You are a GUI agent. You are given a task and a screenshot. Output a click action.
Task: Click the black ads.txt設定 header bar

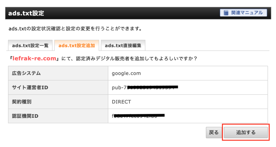[x=138, y=13]
